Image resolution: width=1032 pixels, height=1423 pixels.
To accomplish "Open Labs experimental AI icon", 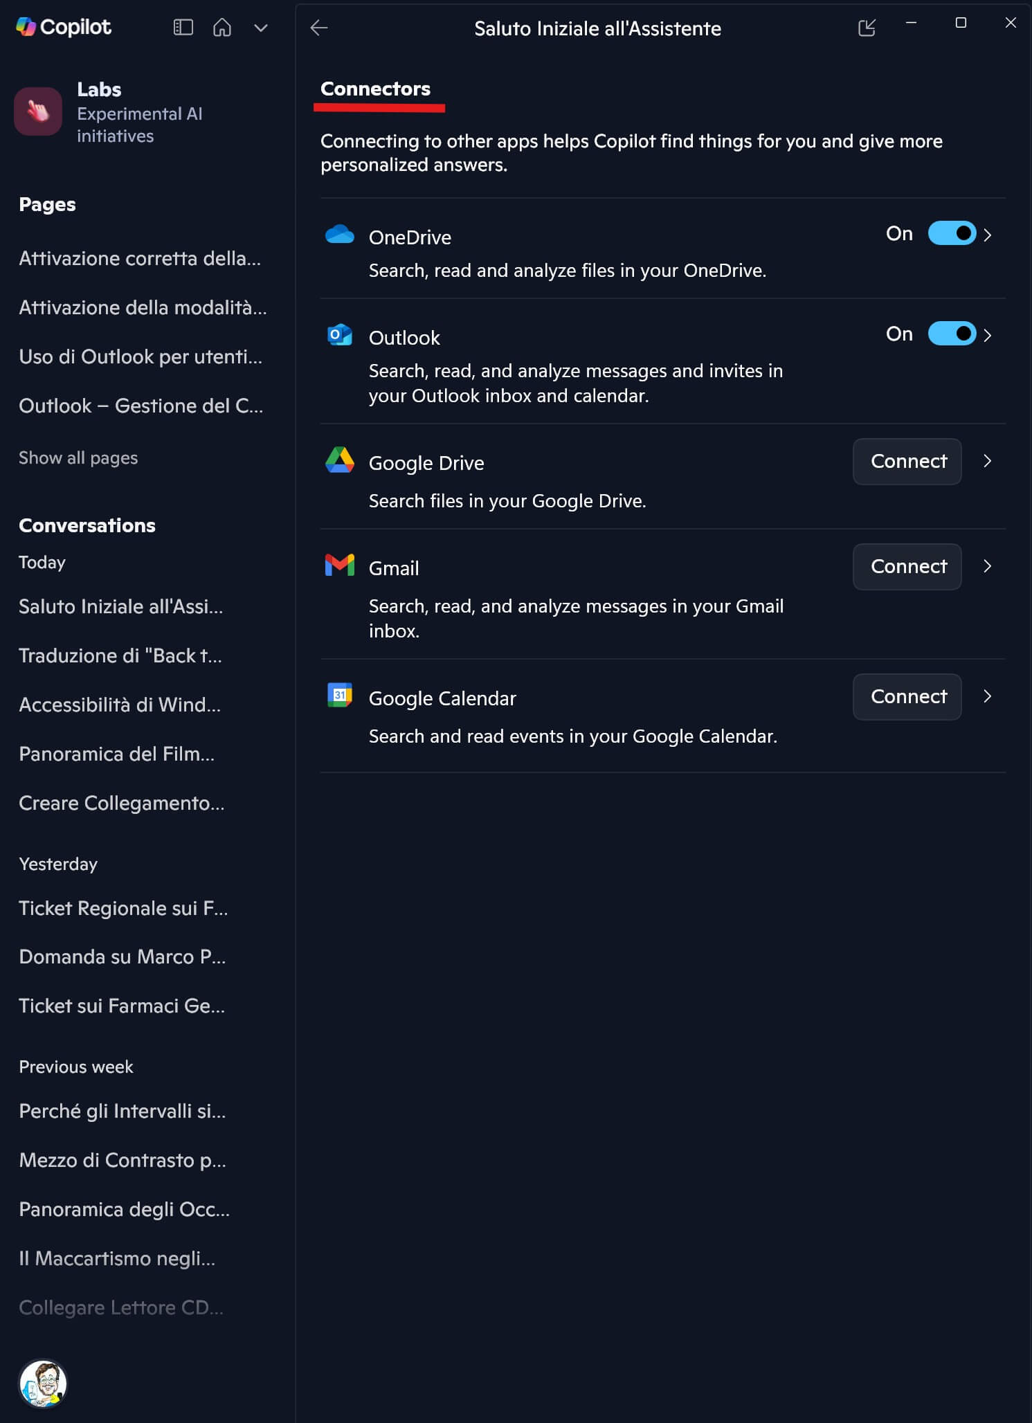I will click(39, 111).
